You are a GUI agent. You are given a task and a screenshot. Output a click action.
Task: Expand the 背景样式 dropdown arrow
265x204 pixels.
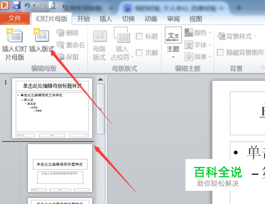[x=255, y=36]
